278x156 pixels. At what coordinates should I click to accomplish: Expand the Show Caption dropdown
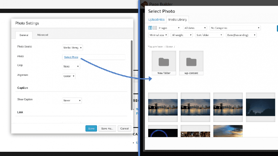(x=72, y=101)
